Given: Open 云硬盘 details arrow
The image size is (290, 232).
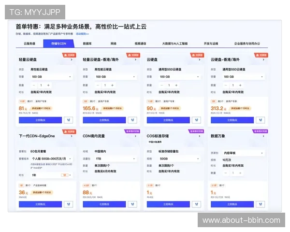Looking at the screenshot, I should [200, 59].
